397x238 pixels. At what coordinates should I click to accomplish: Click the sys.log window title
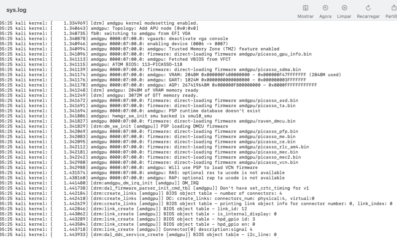[x=16, y=10]
